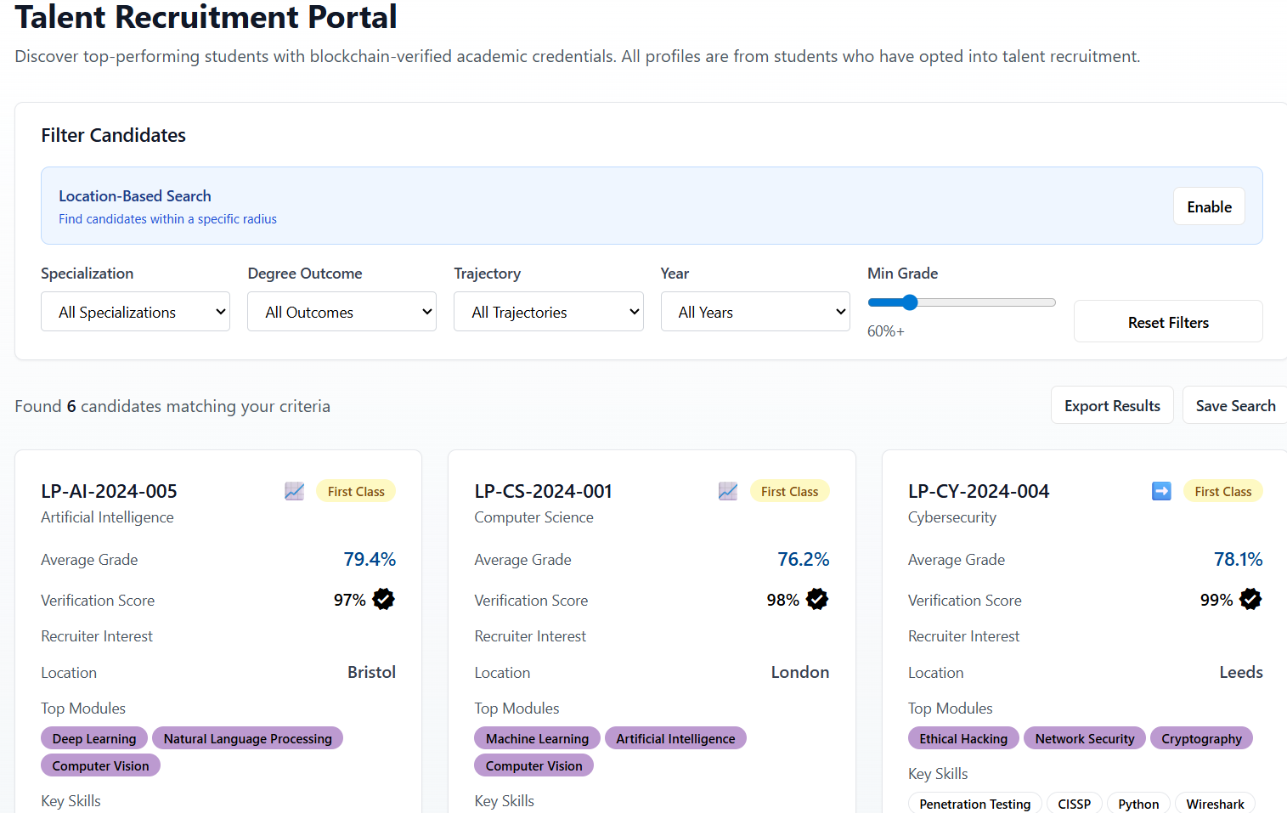Click trend chart icon on LP-CS-2024-001 card
The image size is (1287, 813).
[x=727, y=491]
